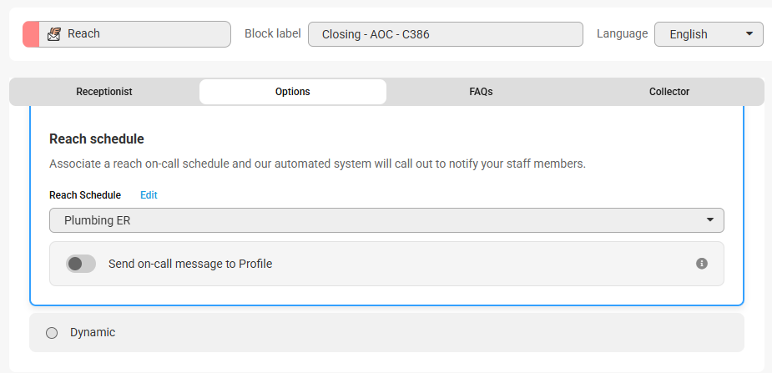Click the Reach block envelope icon

(53, 34)
